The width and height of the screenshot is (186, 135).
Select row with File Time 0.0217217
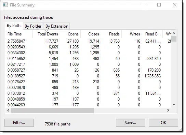[x=88, y=64]
